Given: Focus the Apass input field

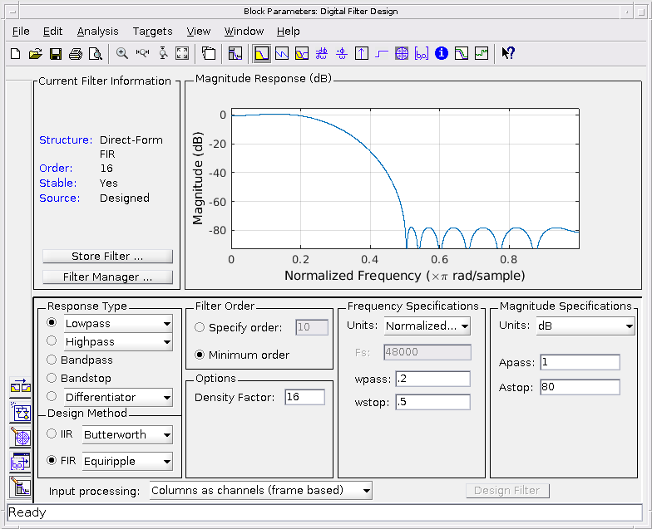Looking at the screenshot, I should pos(580,362).
